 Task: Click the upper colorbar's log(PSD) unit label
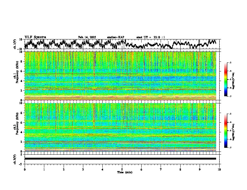234,81
